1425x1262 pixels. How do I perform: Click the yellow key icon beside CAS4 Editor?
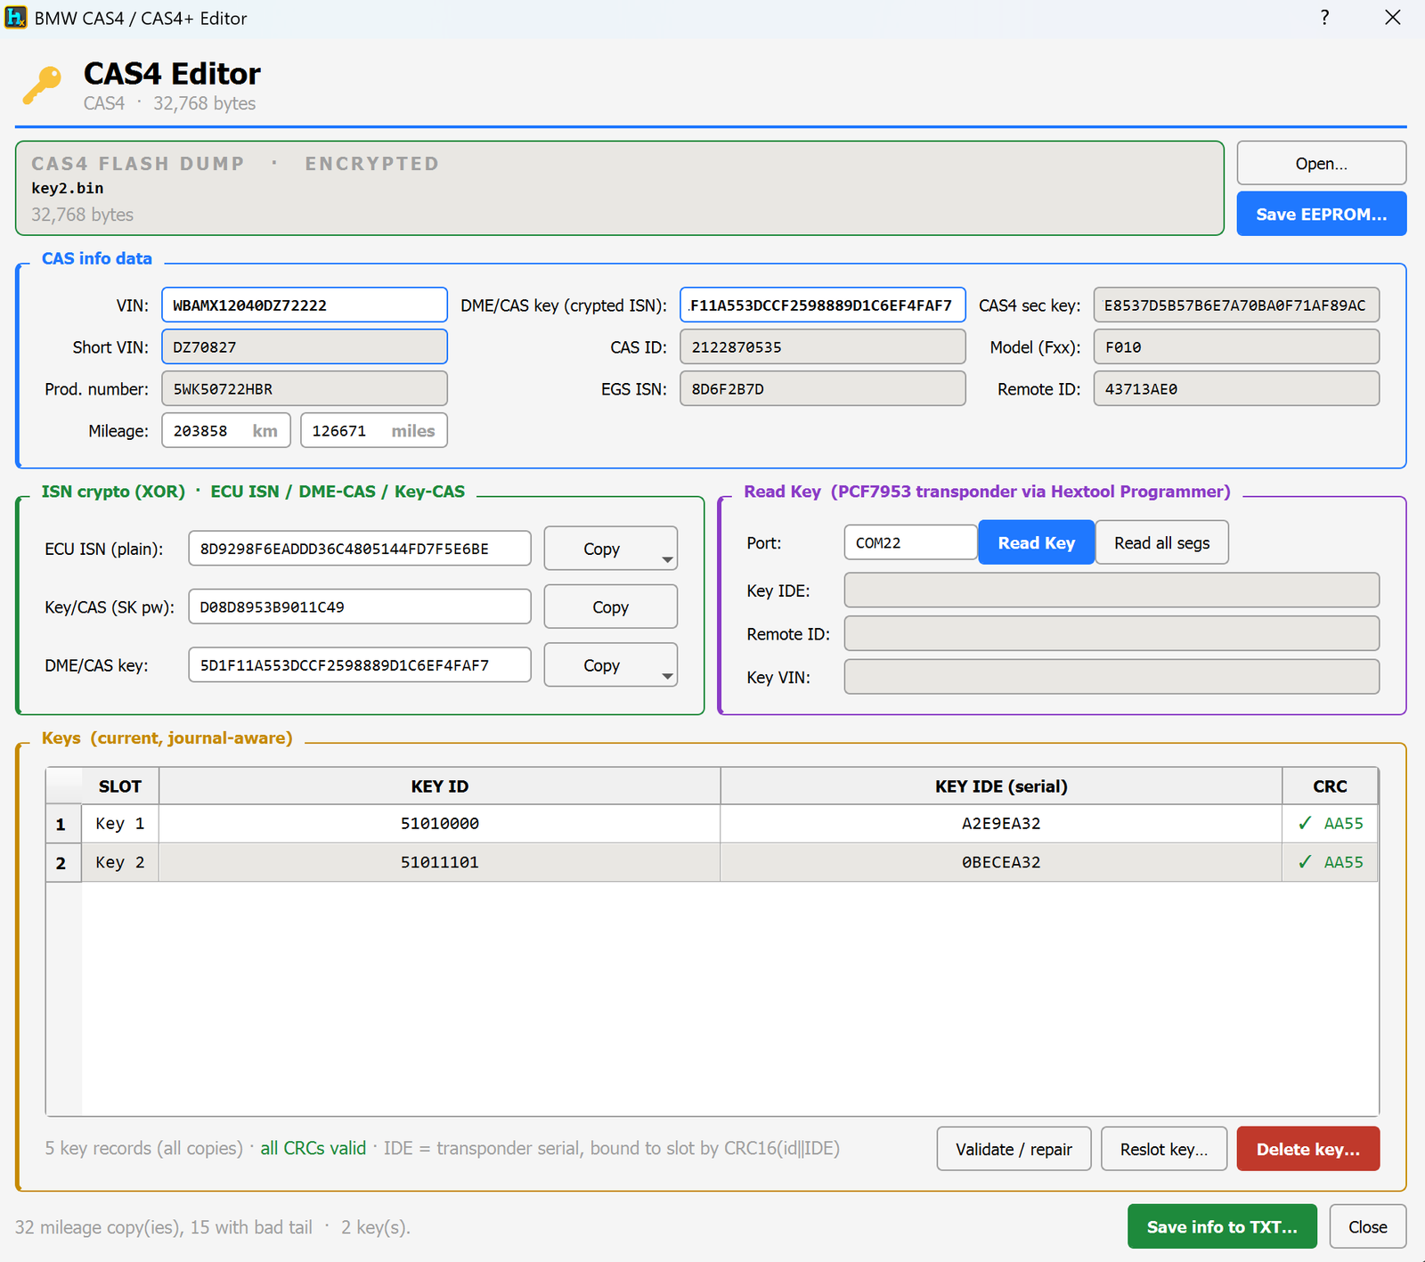[42, 85]
